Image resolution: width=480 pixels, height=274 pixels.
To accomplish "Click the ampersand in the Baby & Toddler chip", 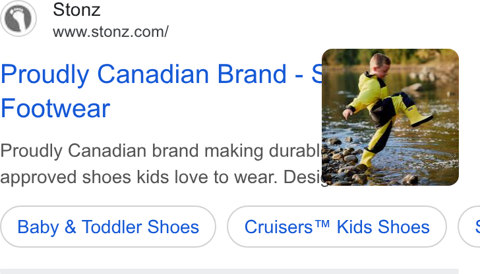I will [70, 227].
